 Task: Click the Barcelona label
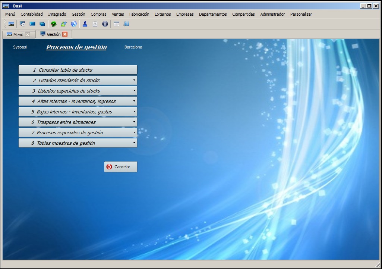pyautogui.click(x=133, y=47)
